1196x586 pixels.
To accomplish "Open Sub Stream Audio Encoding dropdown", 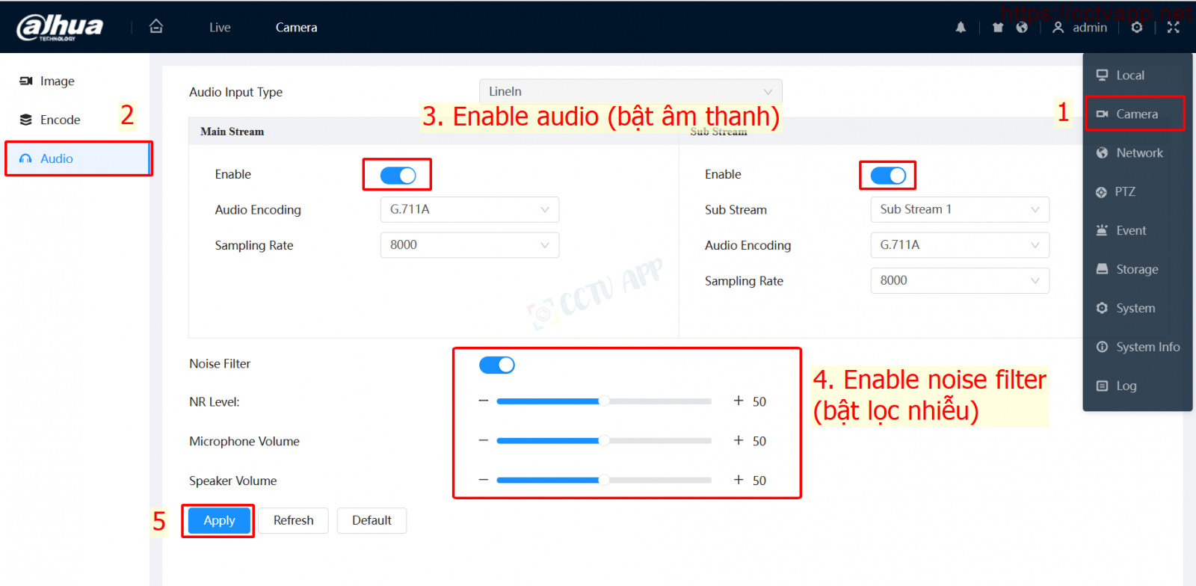I will [x=960, y=245].
